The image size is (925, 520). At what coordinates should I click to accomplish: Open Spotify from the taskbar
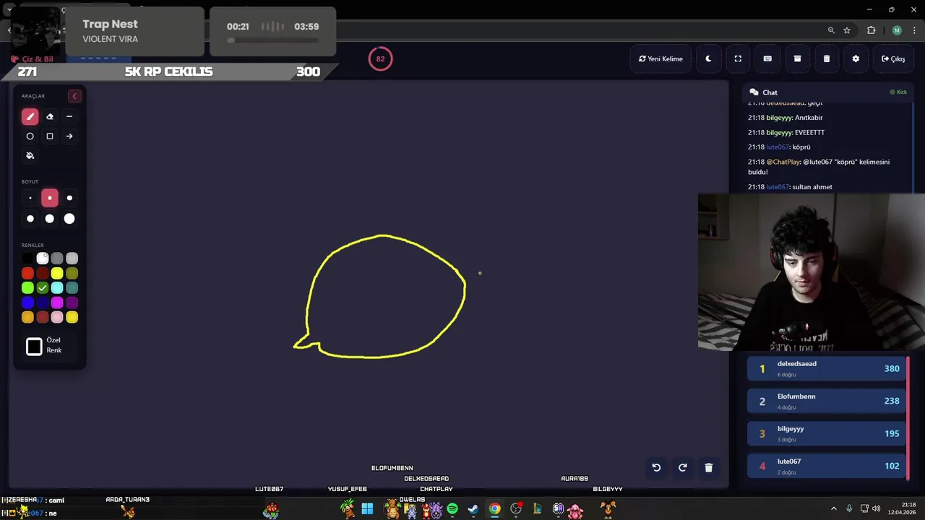[x=452, y=509]
